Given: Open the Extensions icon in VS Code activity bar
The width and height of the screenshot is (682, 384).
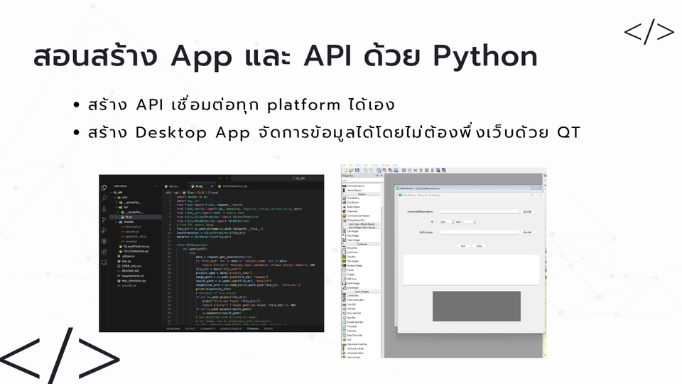Looking at the screenshot, I should [104, 252].
